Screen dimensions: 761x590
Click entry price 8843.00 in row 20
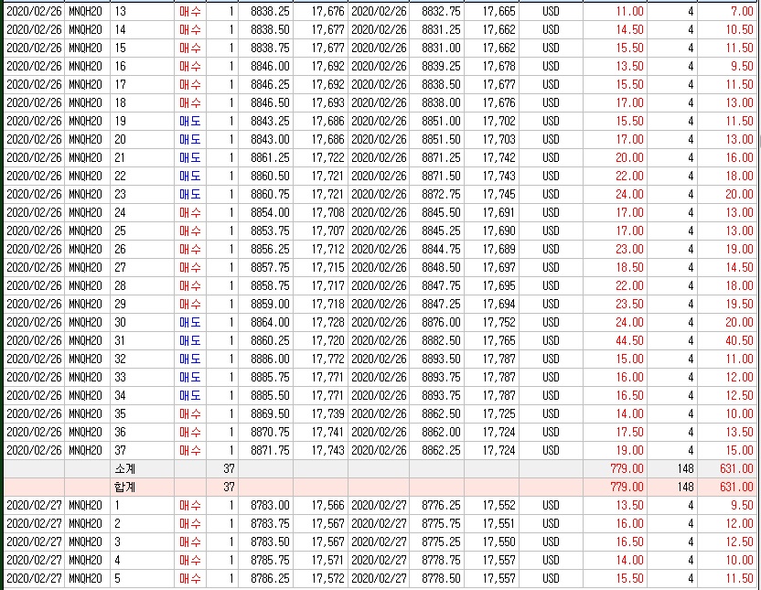(x=270, y=139)
